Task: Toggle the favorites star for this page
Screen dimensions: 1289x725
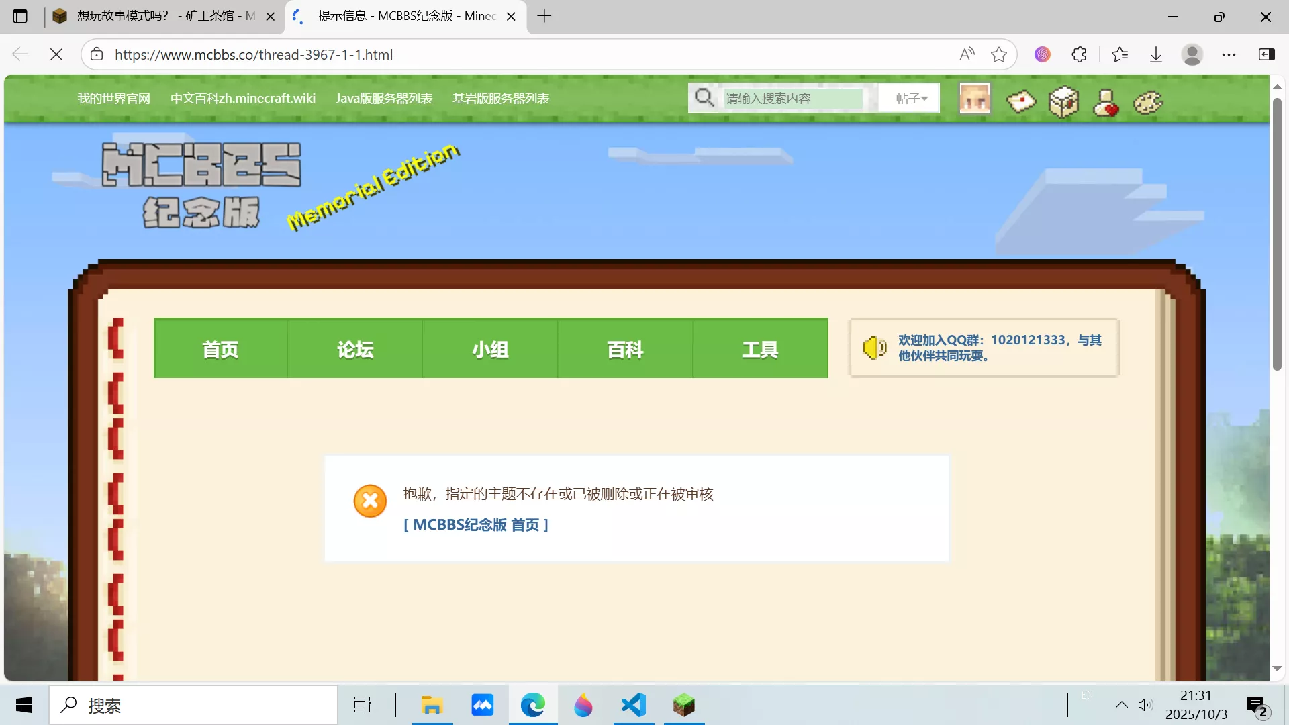Action: (x=1000, y=54)
